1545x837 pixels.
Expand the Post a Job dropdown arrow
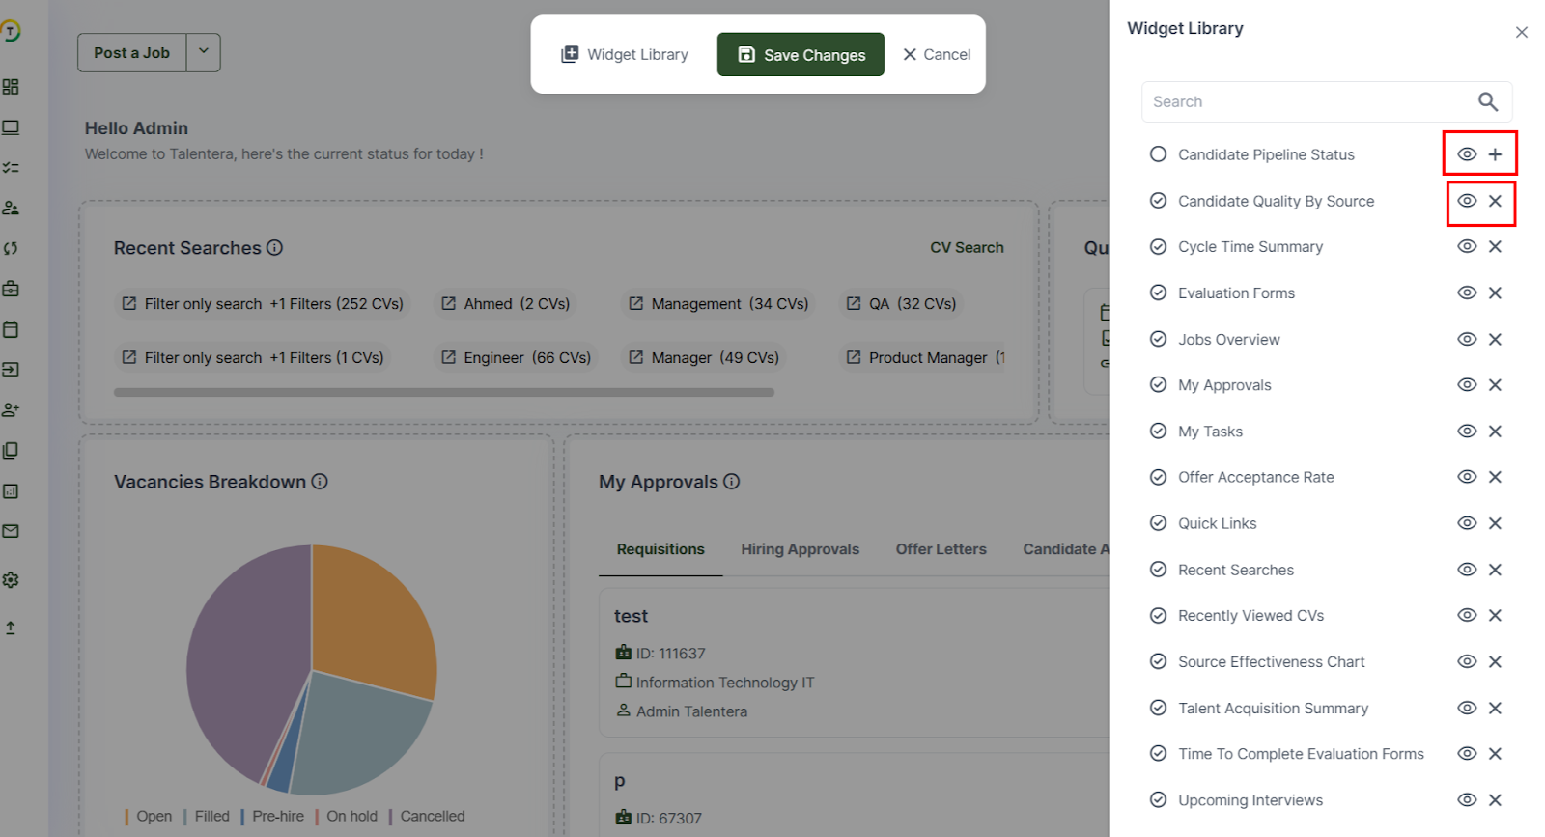click(x=204, y=52)
